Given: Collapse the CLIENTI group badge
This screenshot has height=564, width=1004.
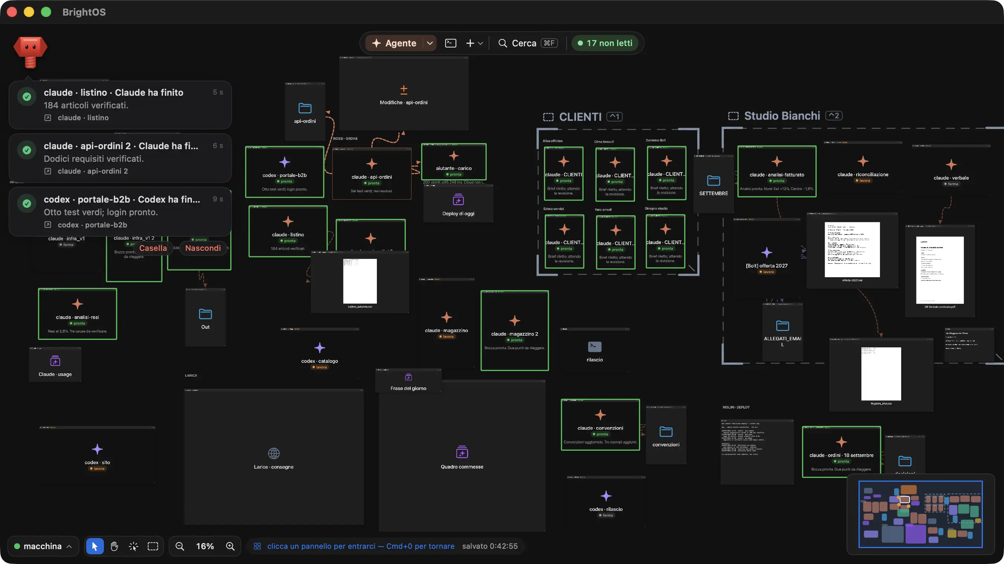Looking at the screenshot, I should coord(614,117).
